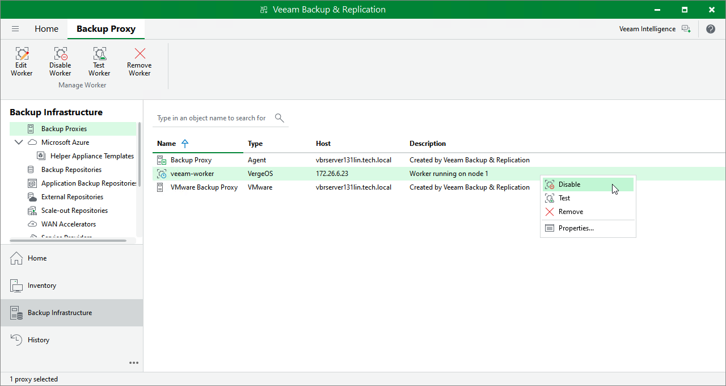
Task: Click the History clock icon
Action: click(16, 340)
